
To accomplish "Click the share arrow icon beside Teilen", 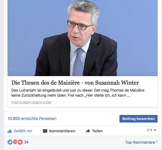I will coord(88,131).
